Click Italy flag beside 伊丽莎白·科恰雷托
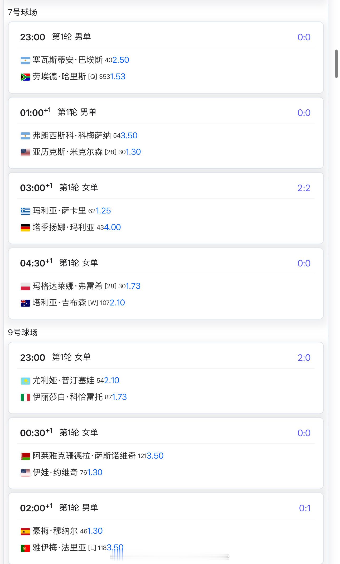Image resolution: width=340 pixels, height=564 pixels. [x=25, y=397]
